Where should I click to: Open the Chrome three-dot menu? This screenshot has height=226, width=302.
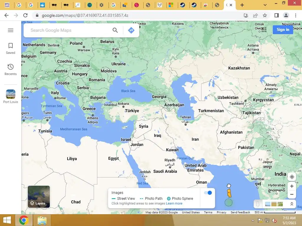click(x=296, y=15)
